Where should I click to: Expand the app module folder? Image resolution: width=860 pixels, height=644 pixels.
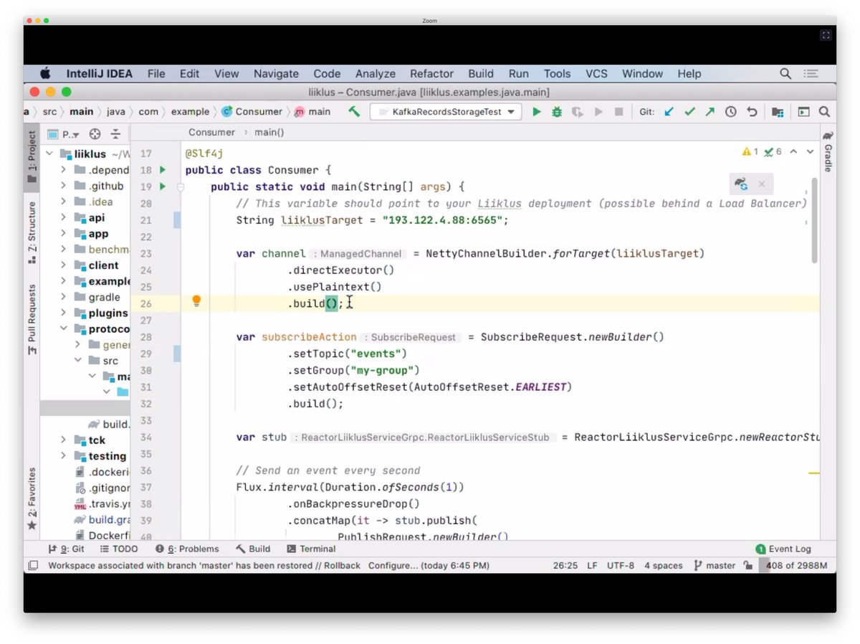pyautogui.click(x=63, y=234)
